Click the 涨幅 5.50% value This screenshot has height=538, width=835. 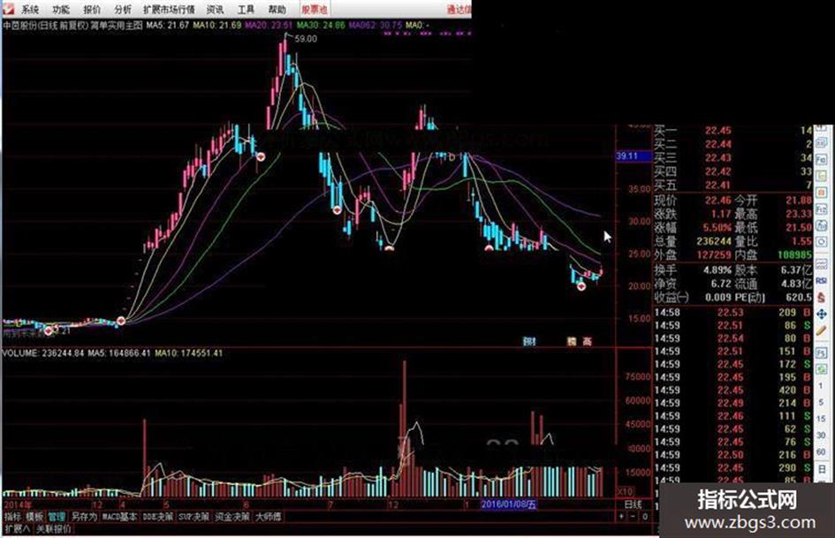point(717,228)
